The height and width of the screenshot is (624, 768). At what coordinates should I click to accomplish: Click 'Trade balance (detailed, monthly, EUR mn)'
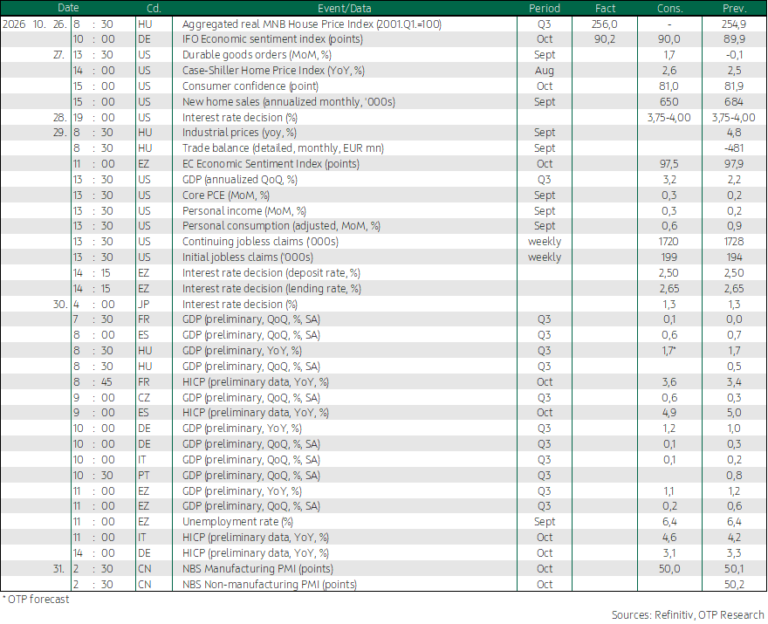(283, 147)
